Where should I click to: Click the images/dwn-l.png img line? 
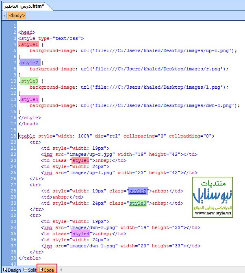click(121, 246)
